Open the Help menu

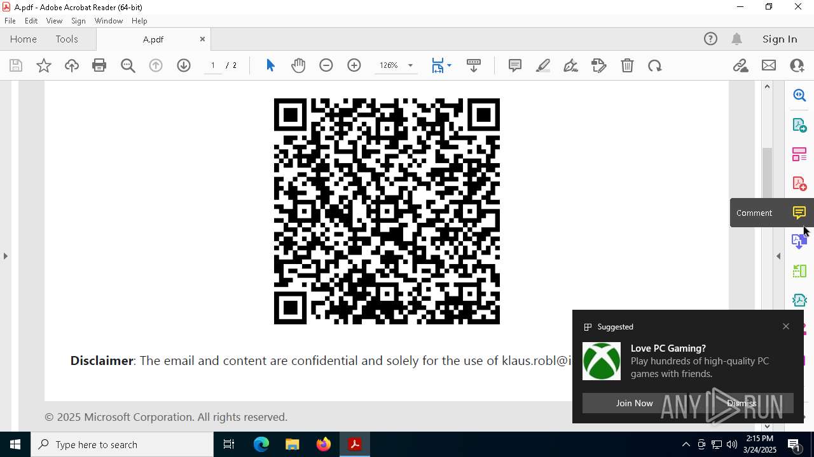(x=139, y=21)
